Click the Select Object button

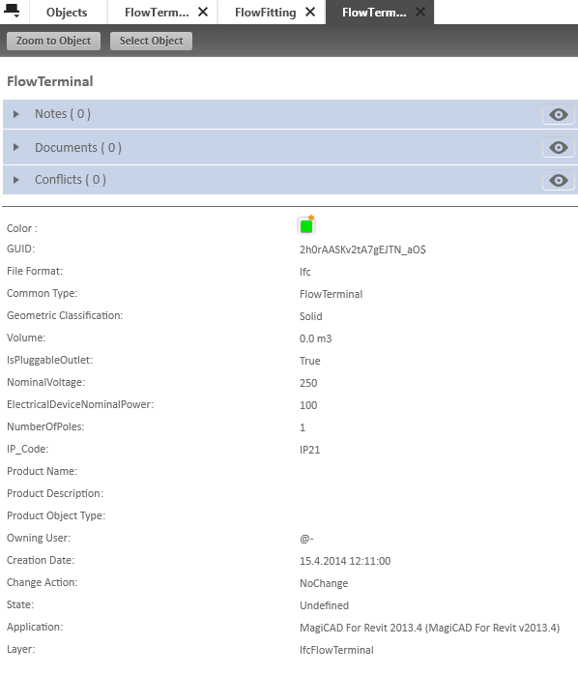point(151,41)
